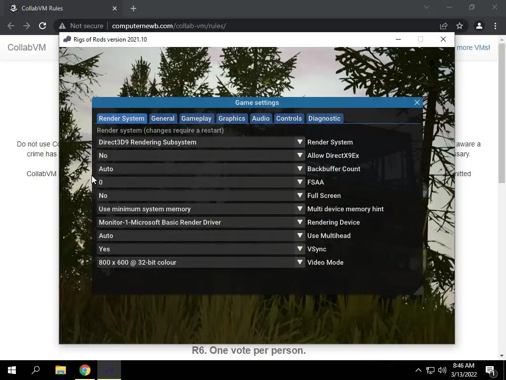
Task: Show hidden system tray icons
Action: pos(418,370)
